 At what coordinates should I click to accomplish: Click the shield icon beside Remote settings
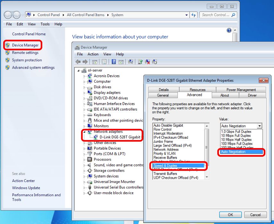[7, 53]
